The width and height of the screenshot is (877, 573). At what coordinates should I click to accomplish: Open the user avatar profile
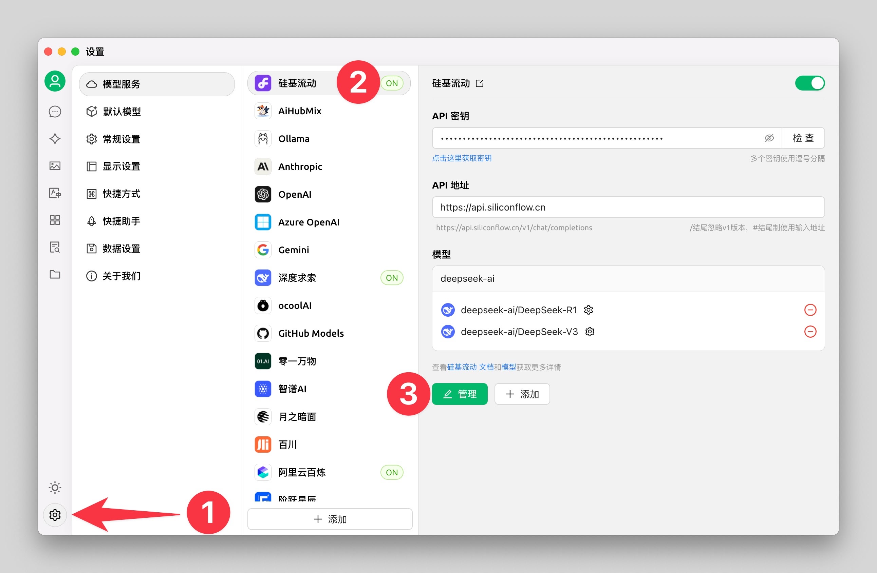[55, 81]
